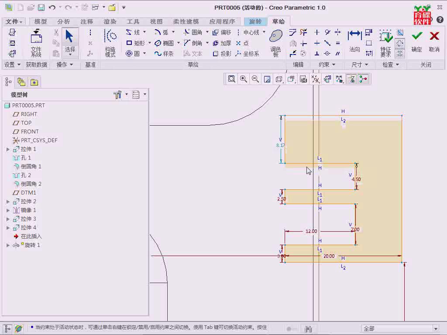Expand 镜像 1 in model tree

point(8,210)
